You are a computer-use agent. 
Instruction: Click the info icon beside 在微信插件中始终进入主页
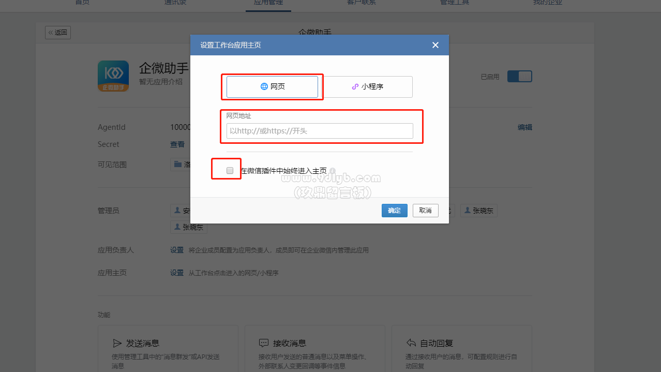333,171
